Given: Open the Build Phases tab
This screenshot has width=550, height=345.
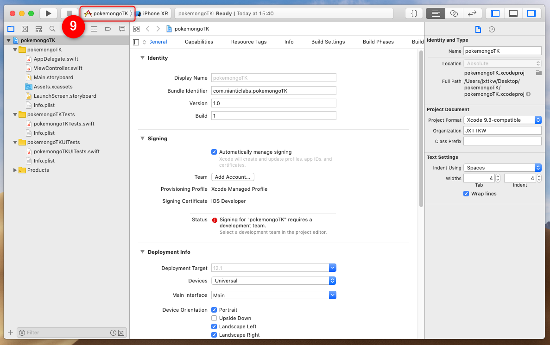Looking at the screenshot, I should pyautogui.click(x=378, y=42).
